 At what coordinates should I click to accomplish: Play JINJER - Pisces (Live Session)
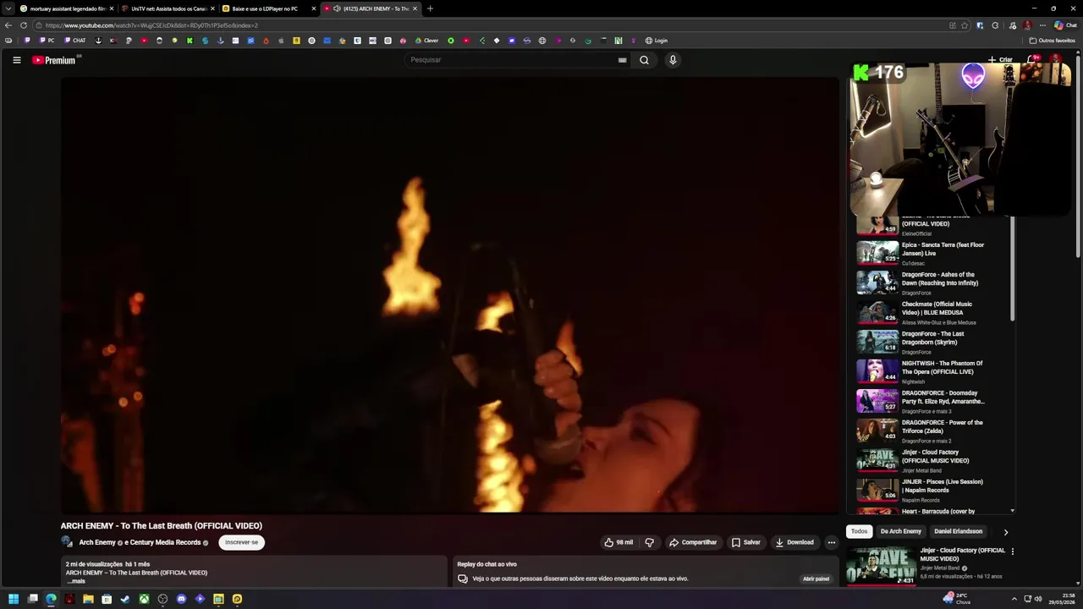933,490
